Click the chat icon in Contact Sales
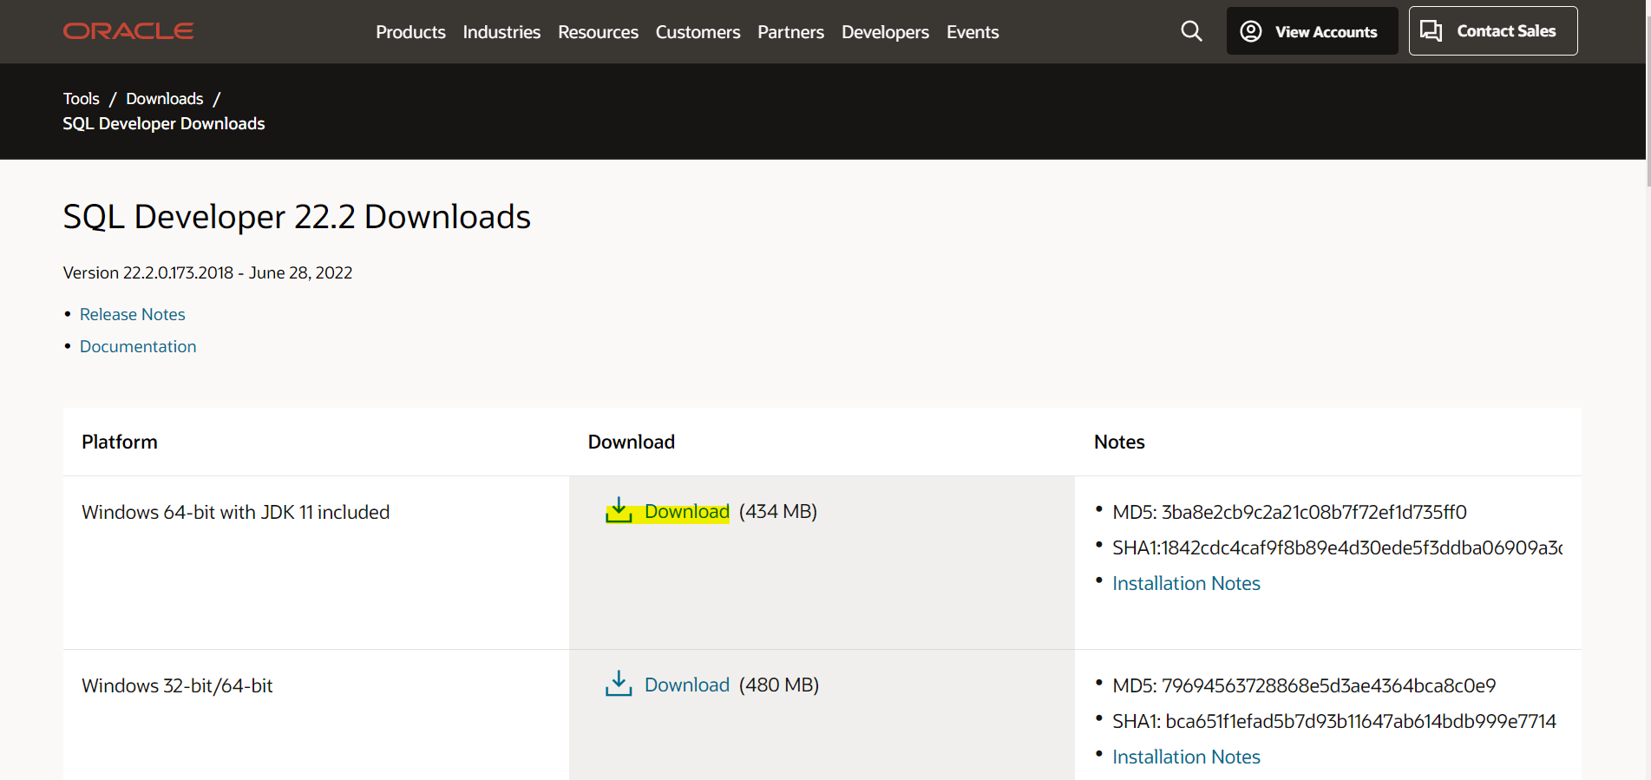The height and width of the screenshot is (780, 1651). [x=1431, y=31]
